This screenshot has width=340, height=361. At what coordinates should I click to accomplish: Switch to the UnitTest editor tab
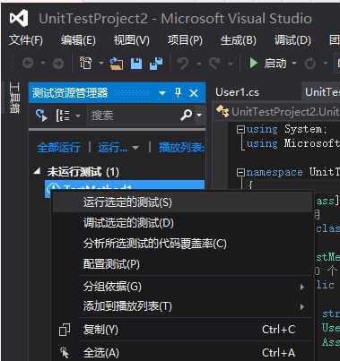[x=321, y=92]
